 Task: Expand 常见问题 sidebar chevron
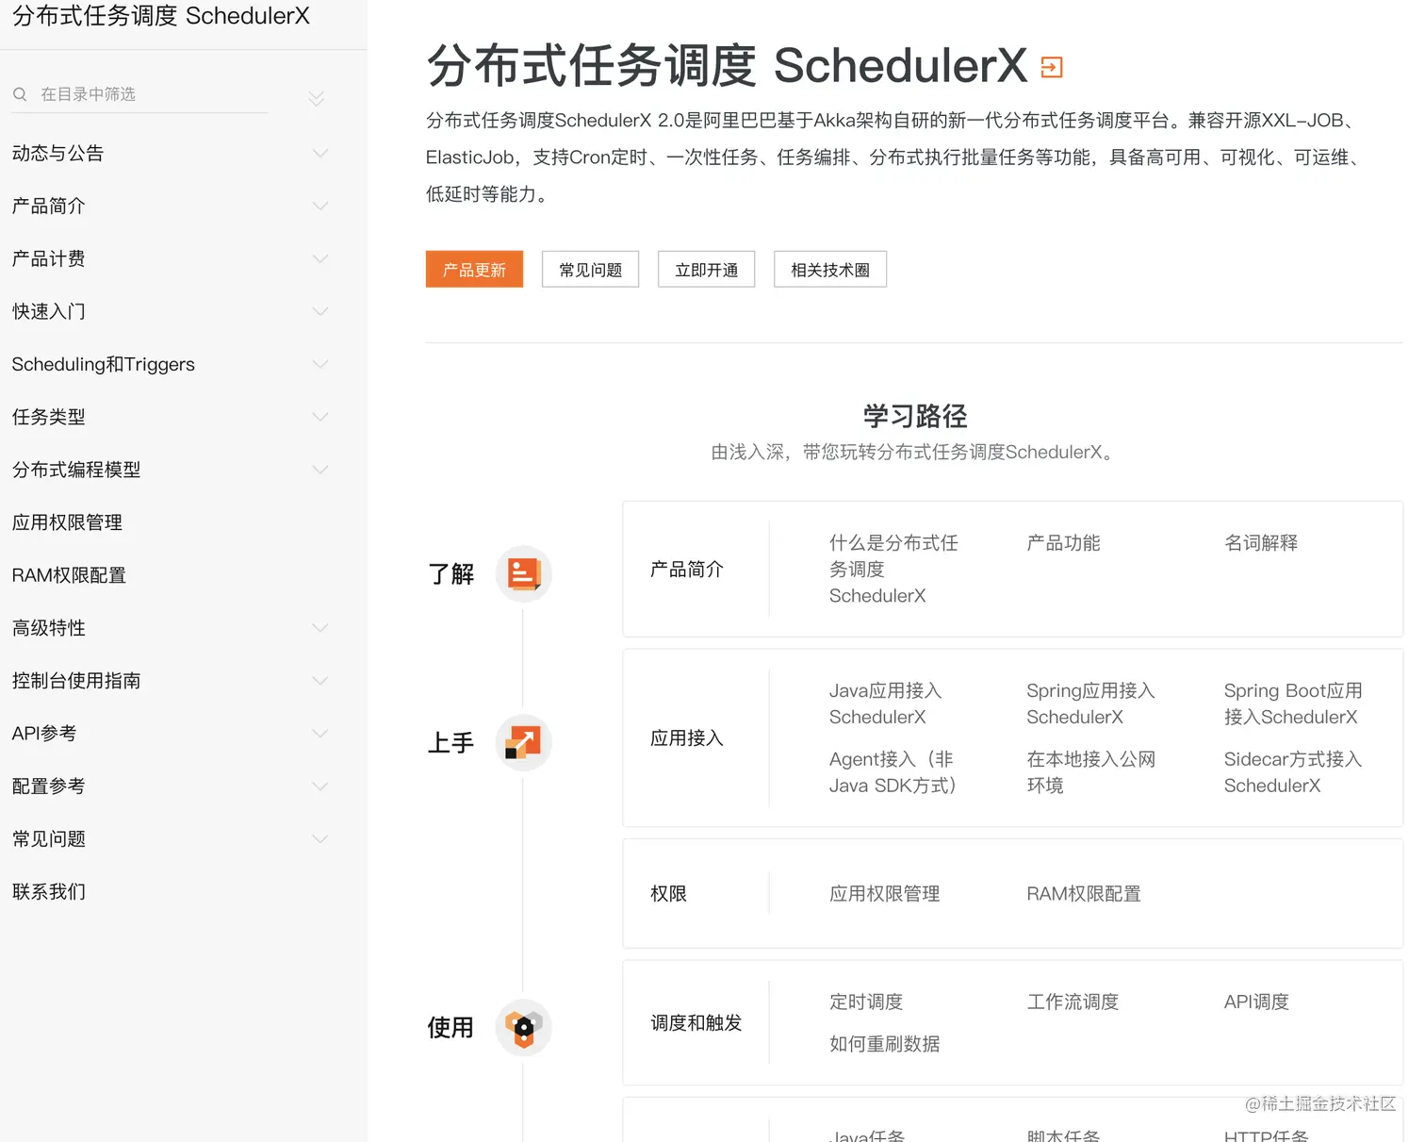(320, 839)
